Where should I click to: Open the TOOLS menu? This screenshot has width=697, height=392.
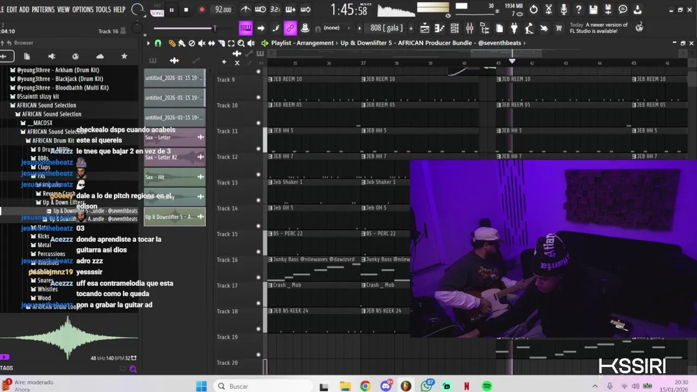pyautogui.click(x=103, y=9)
